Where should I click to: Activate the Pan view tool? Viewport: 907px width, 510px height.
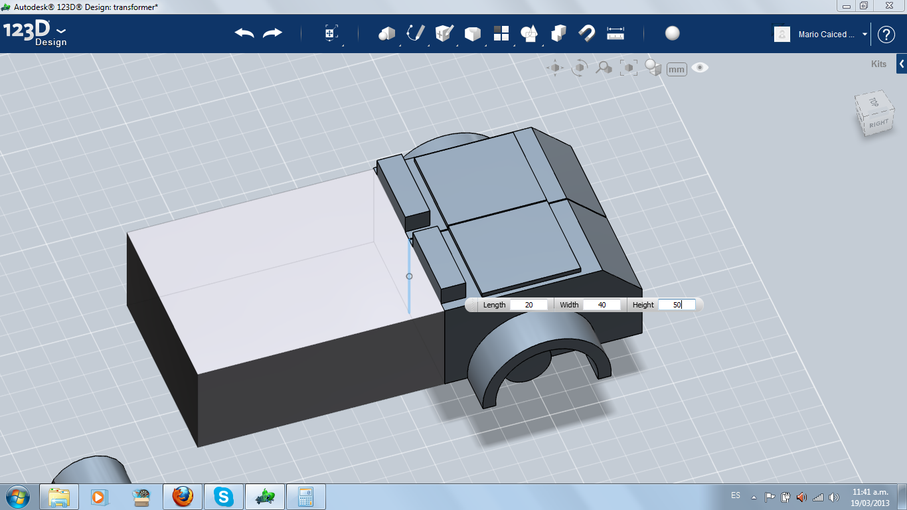coord(555,68)
